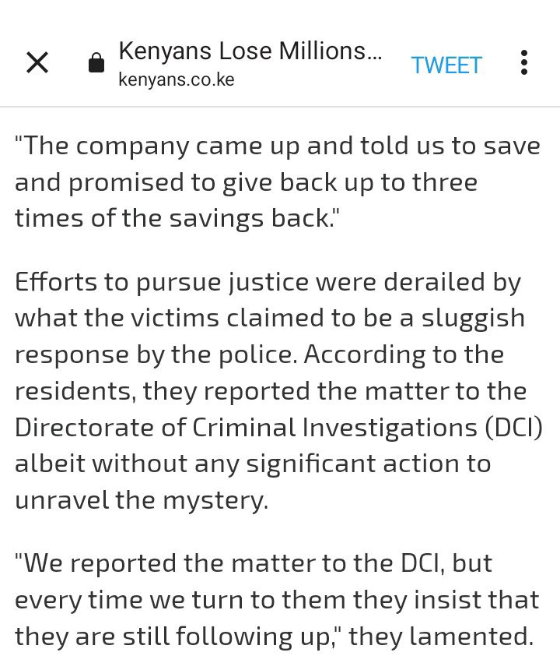Open the three-dot overflow menu

[x=524, y=62]
